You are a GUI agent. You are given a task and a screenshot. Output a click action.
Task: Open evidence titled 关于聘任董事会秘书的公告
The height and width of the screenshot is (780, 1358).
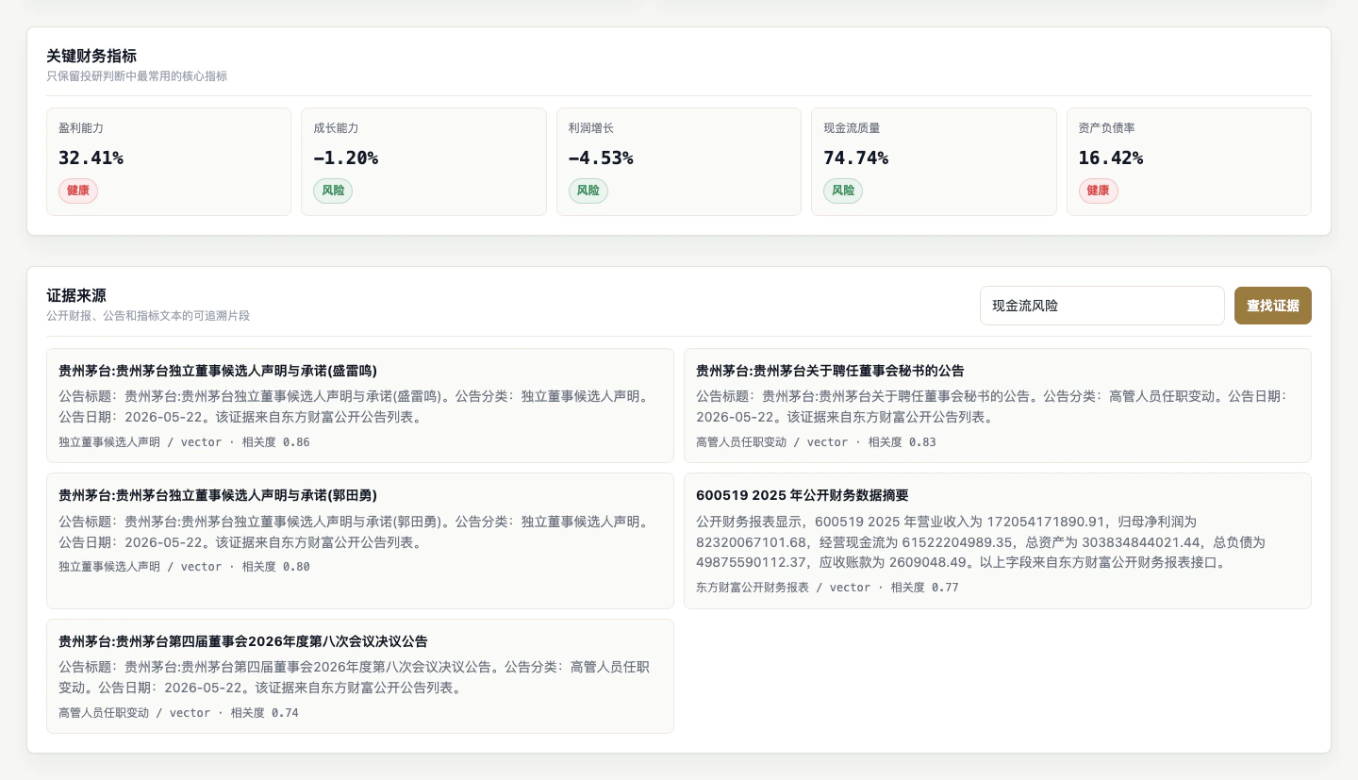(830, 371)
